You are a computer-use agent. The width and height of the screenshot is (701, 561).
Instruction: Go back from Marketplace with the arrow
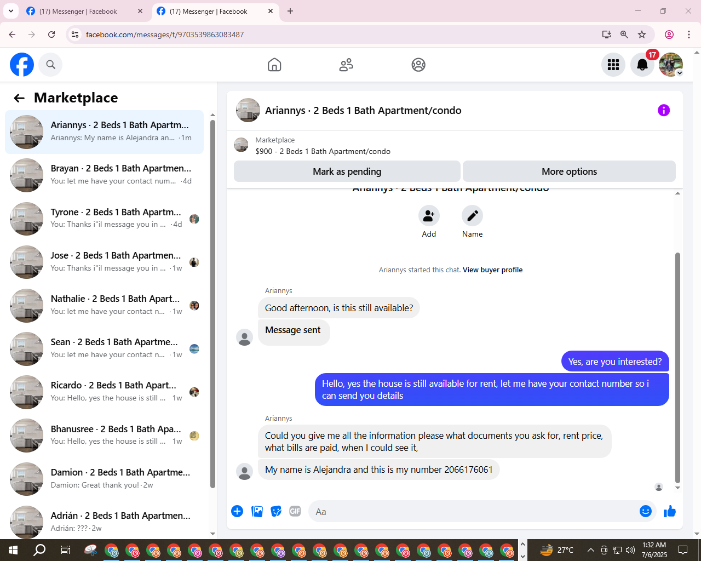click(x=19, y=98)
